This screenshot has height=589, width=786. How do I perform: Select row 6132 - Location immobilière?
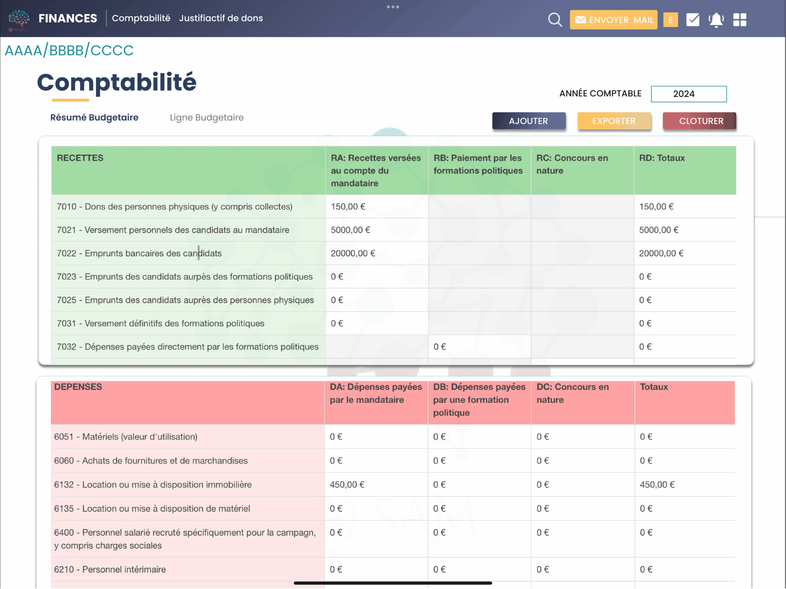(393, 485)
